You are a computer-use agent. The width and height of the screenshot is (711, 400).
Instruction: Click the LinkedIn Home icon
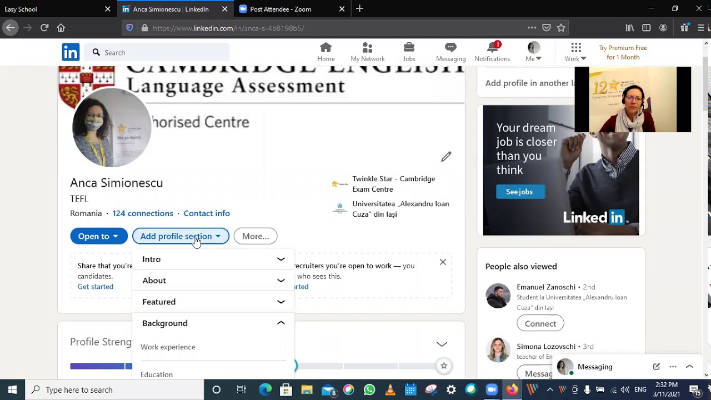coord(326,48)
